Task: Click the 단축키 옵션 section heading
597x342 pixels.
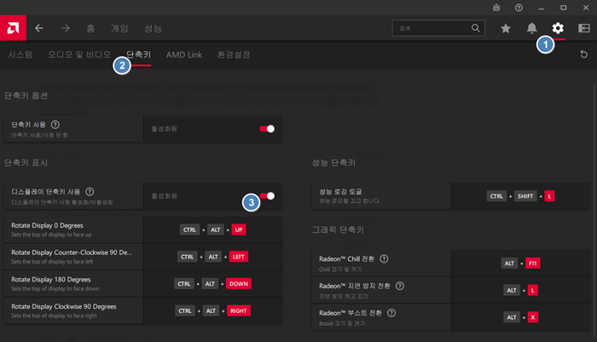Action: 26,96
